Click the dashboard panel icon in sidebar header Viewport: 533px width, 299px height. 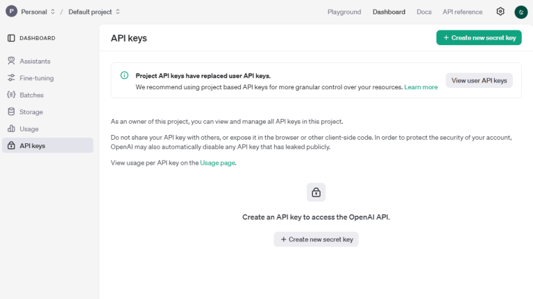(11, 38)
